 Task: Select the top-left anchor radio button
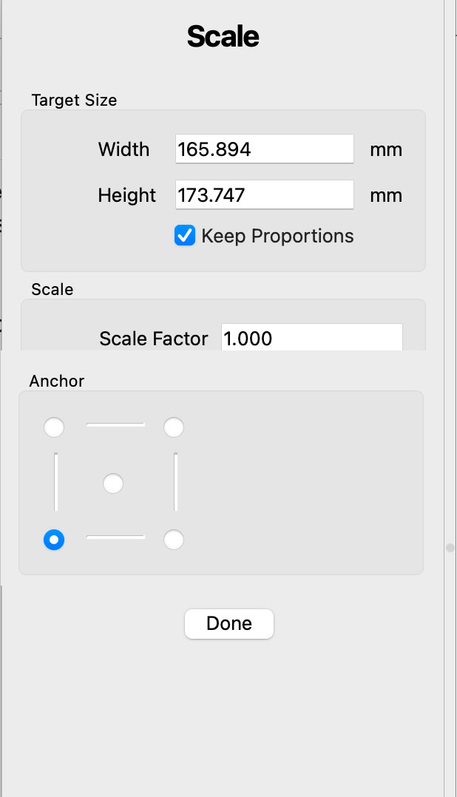point(54,427)
